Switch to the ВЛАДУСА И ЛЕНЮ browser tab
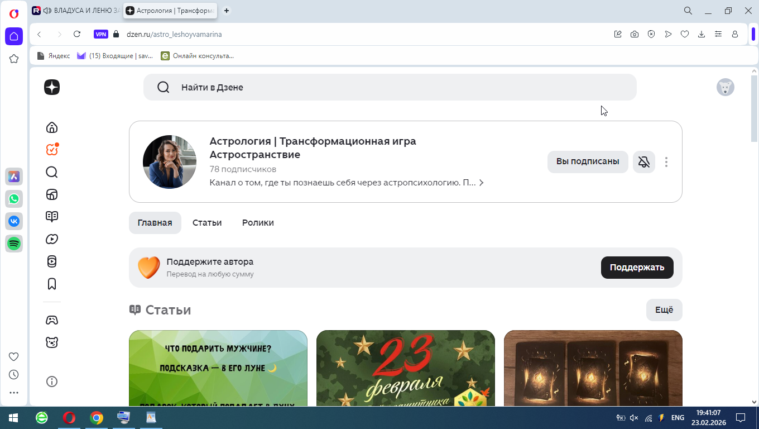 [75, 11]
